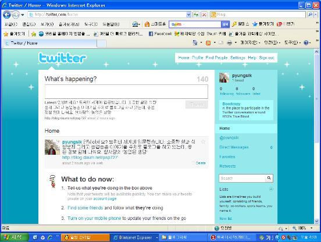Click the printer icon in command bar
The height and width of the screenshot is (242, 321).
click(x=230, y=43)
